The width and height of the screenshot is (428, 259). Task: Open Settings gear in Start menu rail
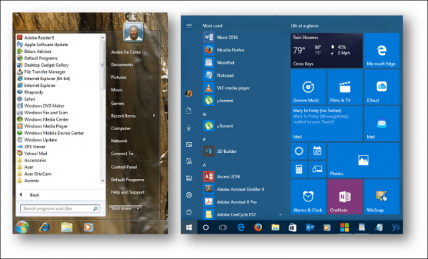(x=189, y=195)
